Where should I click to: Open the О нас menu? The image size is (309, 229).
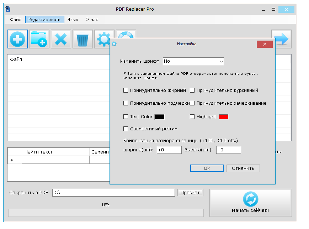pyautogui.click(x=92, y=20)
